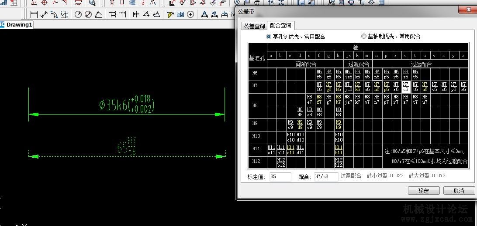
Task: Click the 标注值 input field with 65
Action: [x=280, y=177]
